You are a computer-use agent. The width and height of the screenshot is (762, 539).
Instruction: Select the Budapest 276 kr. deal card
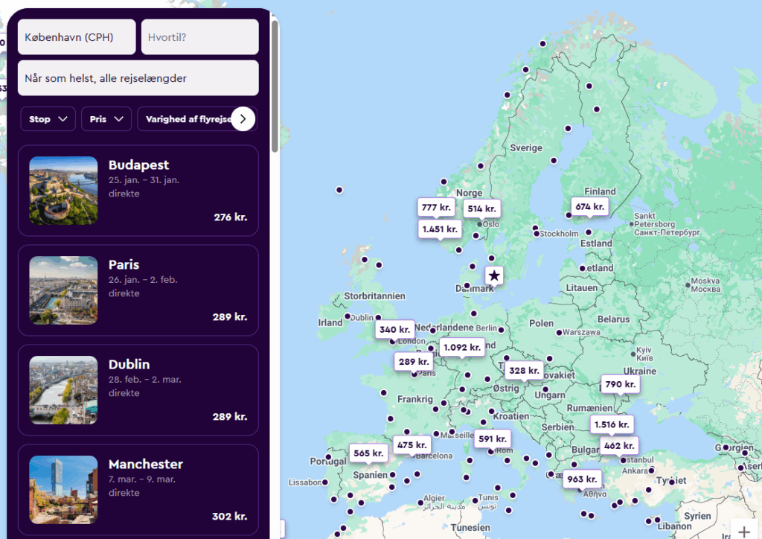pos(138,191)
